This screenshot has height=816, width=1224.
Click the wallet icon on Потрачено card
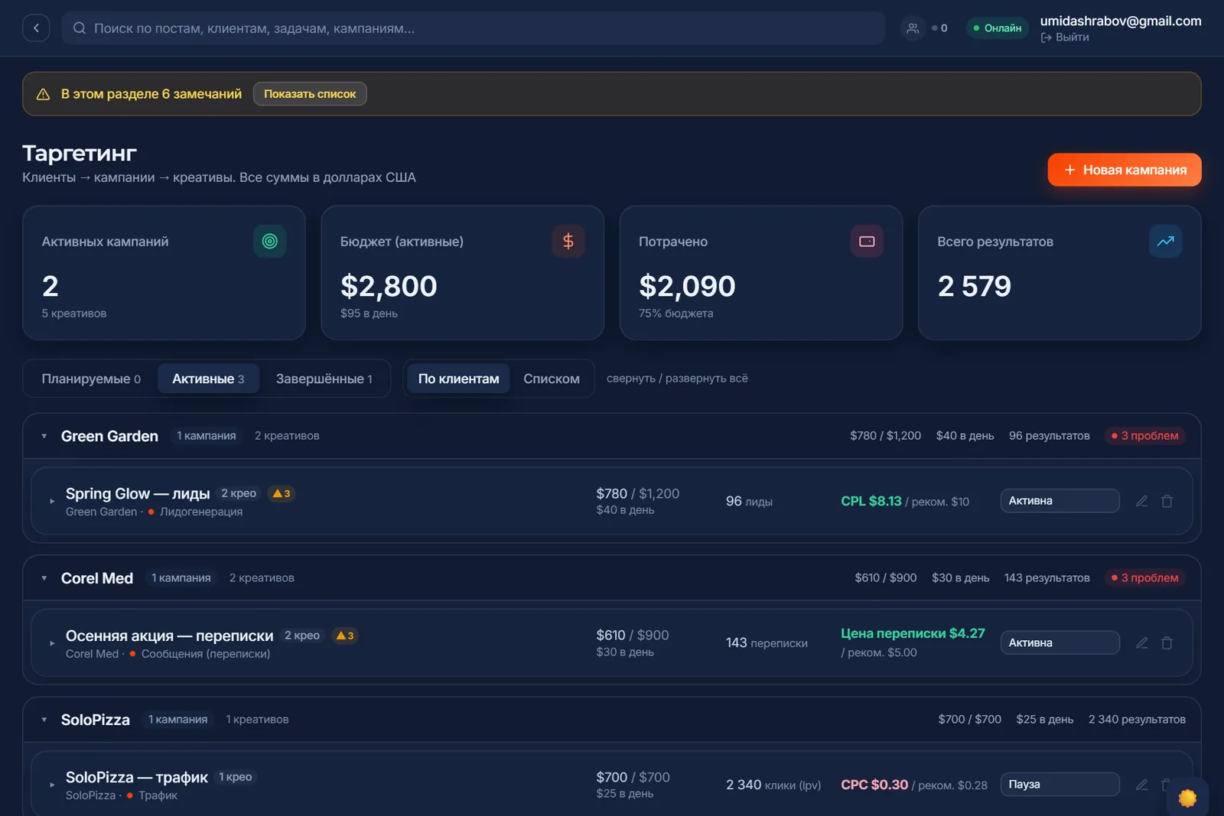click(867, 241)
